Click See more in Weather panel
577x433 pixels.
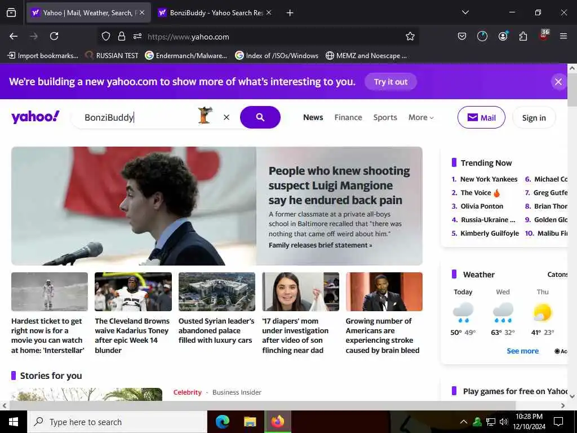pyautogui.click(x=522, y=351)
